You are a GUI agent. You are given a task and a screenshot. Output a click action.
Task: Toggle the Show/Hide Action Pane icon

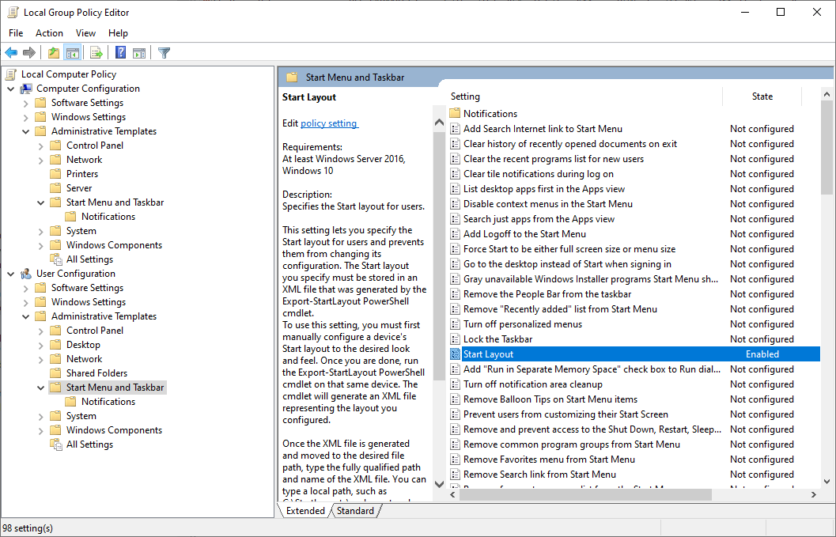pyautogui.click(x=139, y=53)
